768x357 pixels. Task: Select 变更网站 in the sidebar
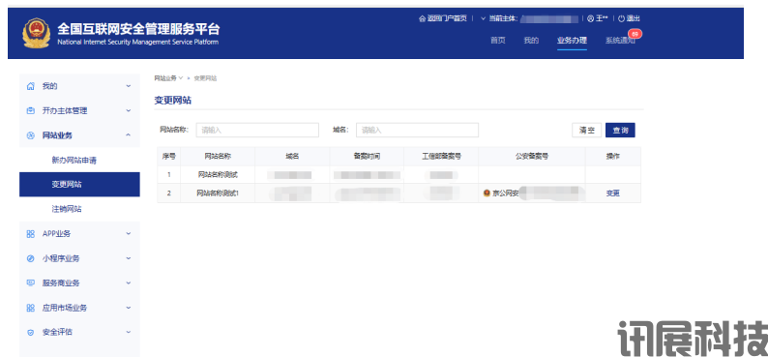[x=79, y=185]
